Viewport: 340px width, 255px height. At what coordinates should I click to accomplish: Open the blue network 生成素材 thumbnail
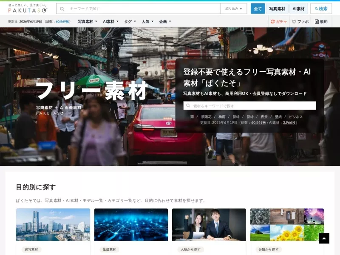(131, 225)
